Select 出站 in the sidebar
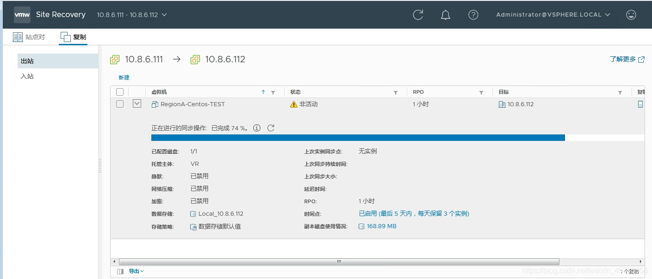The image size is (652, 279). coord(58,61)
